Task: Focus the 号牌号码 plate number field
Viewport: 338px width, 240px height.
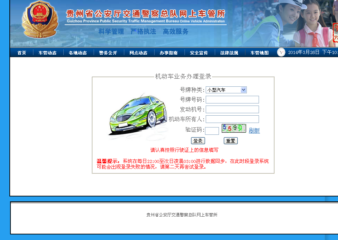Action: (232, 100)
